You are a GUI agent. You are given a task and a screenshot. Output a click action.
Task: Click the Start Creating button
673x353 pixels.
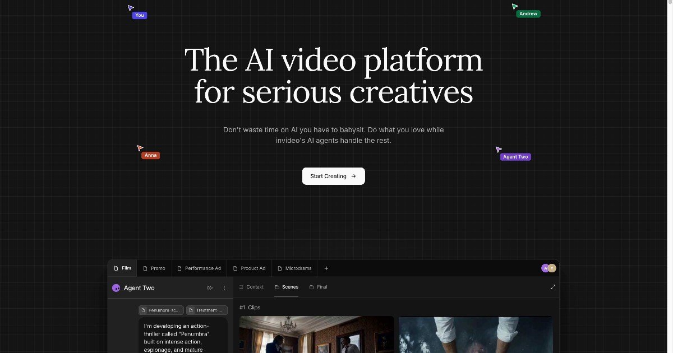(333, 176)
